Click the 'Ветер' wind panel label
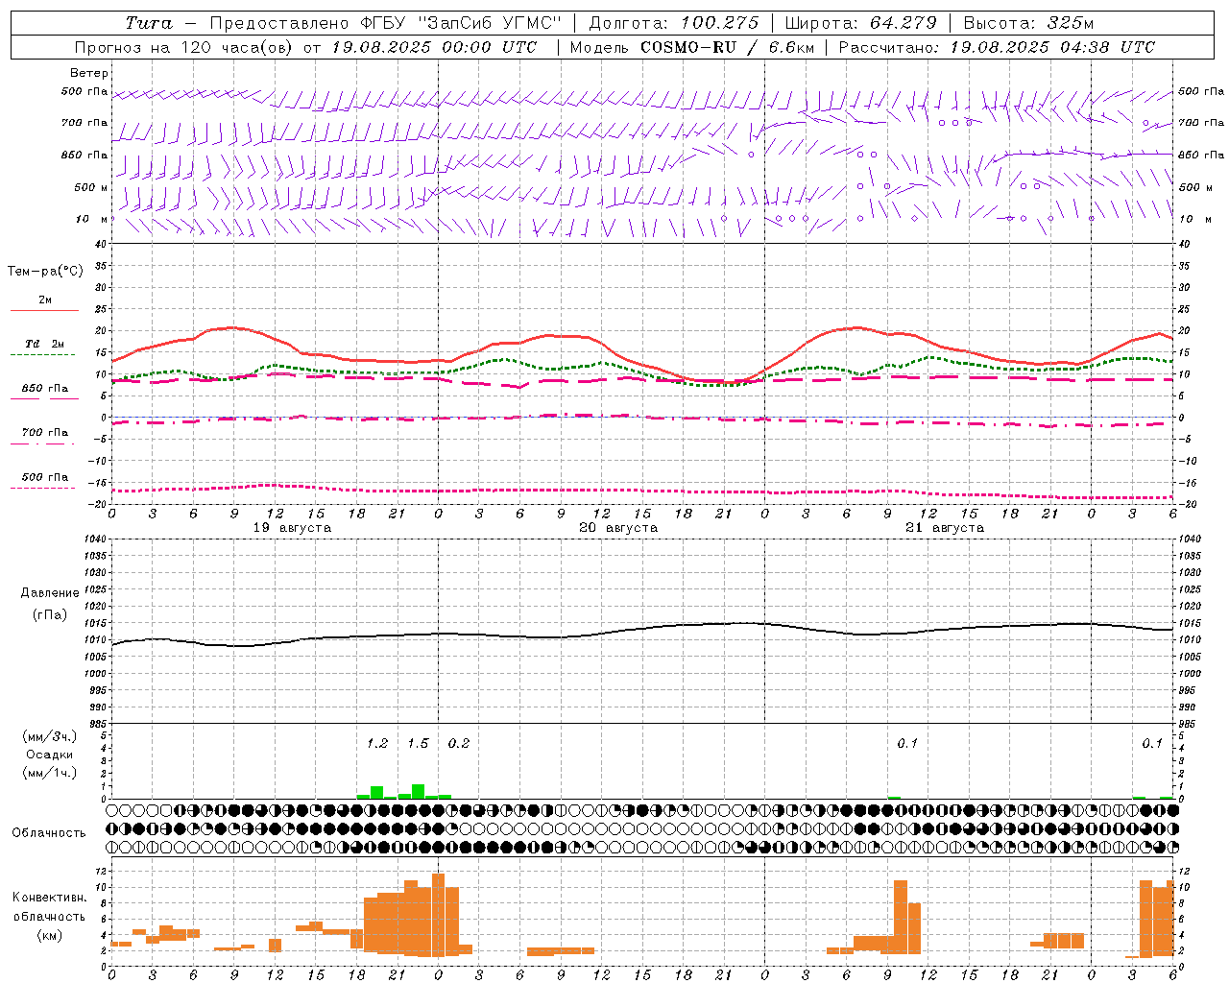 tap(89, 73)
